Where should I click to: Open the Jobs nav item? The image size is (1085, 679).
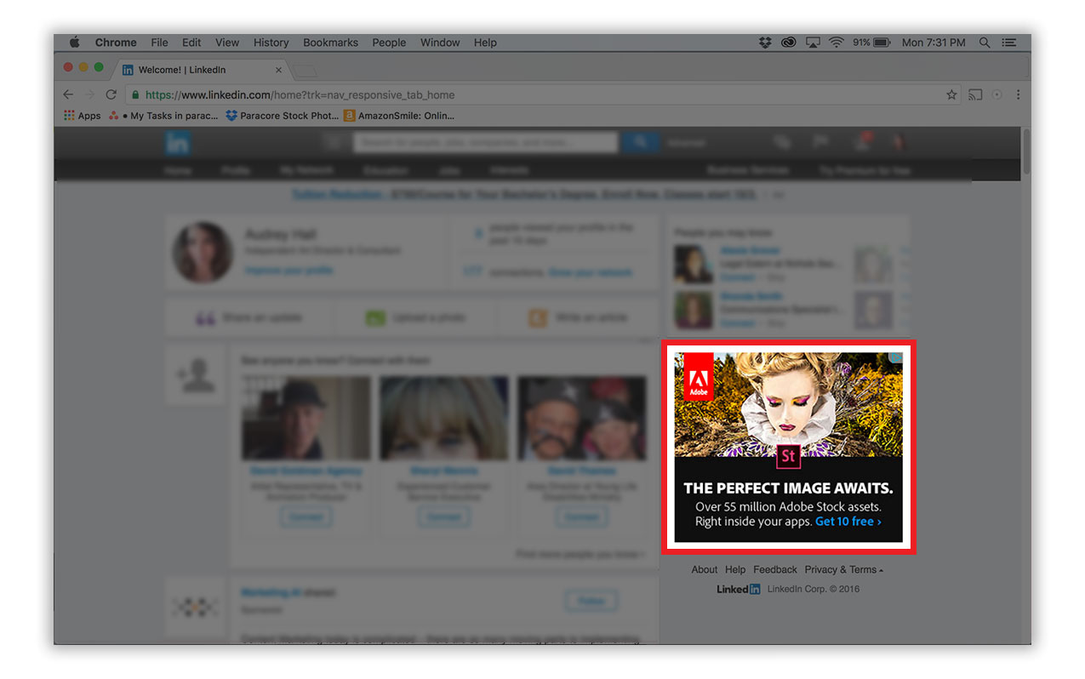coord(448,170)
